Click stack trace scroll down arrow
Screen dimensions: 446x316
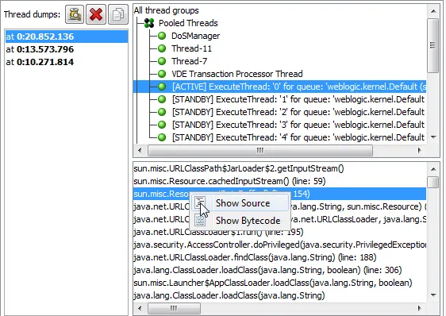433,295
